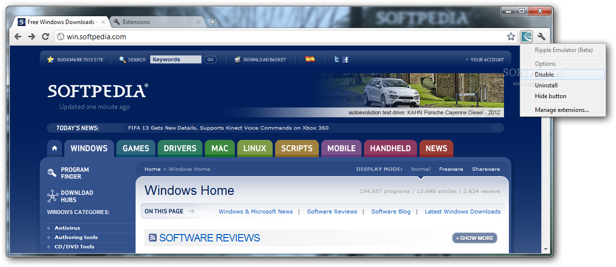Image resolution: width=616 pixels, height=267 pixels.
Task: Open the Software Blog link
Action: click(391, 212)
